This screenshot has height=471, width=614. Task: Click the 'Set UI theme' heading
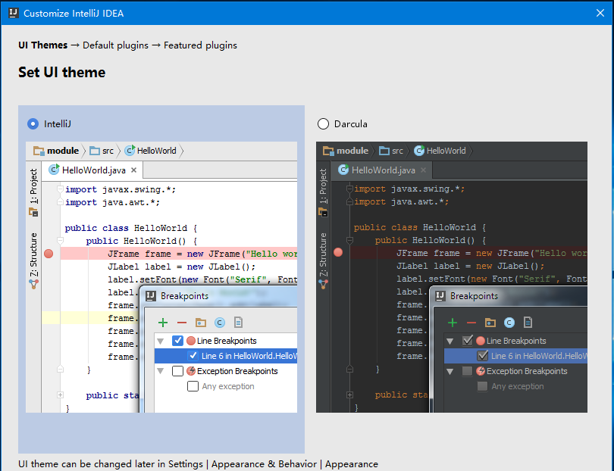pos(62,73)
